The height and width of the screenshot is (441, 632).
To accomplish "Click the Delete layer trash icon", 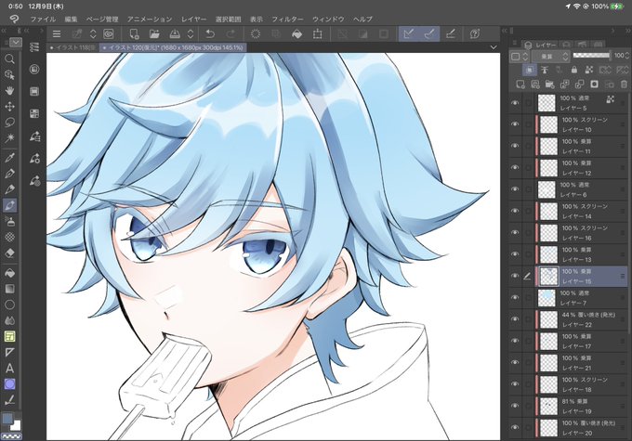I will (624, 84).
